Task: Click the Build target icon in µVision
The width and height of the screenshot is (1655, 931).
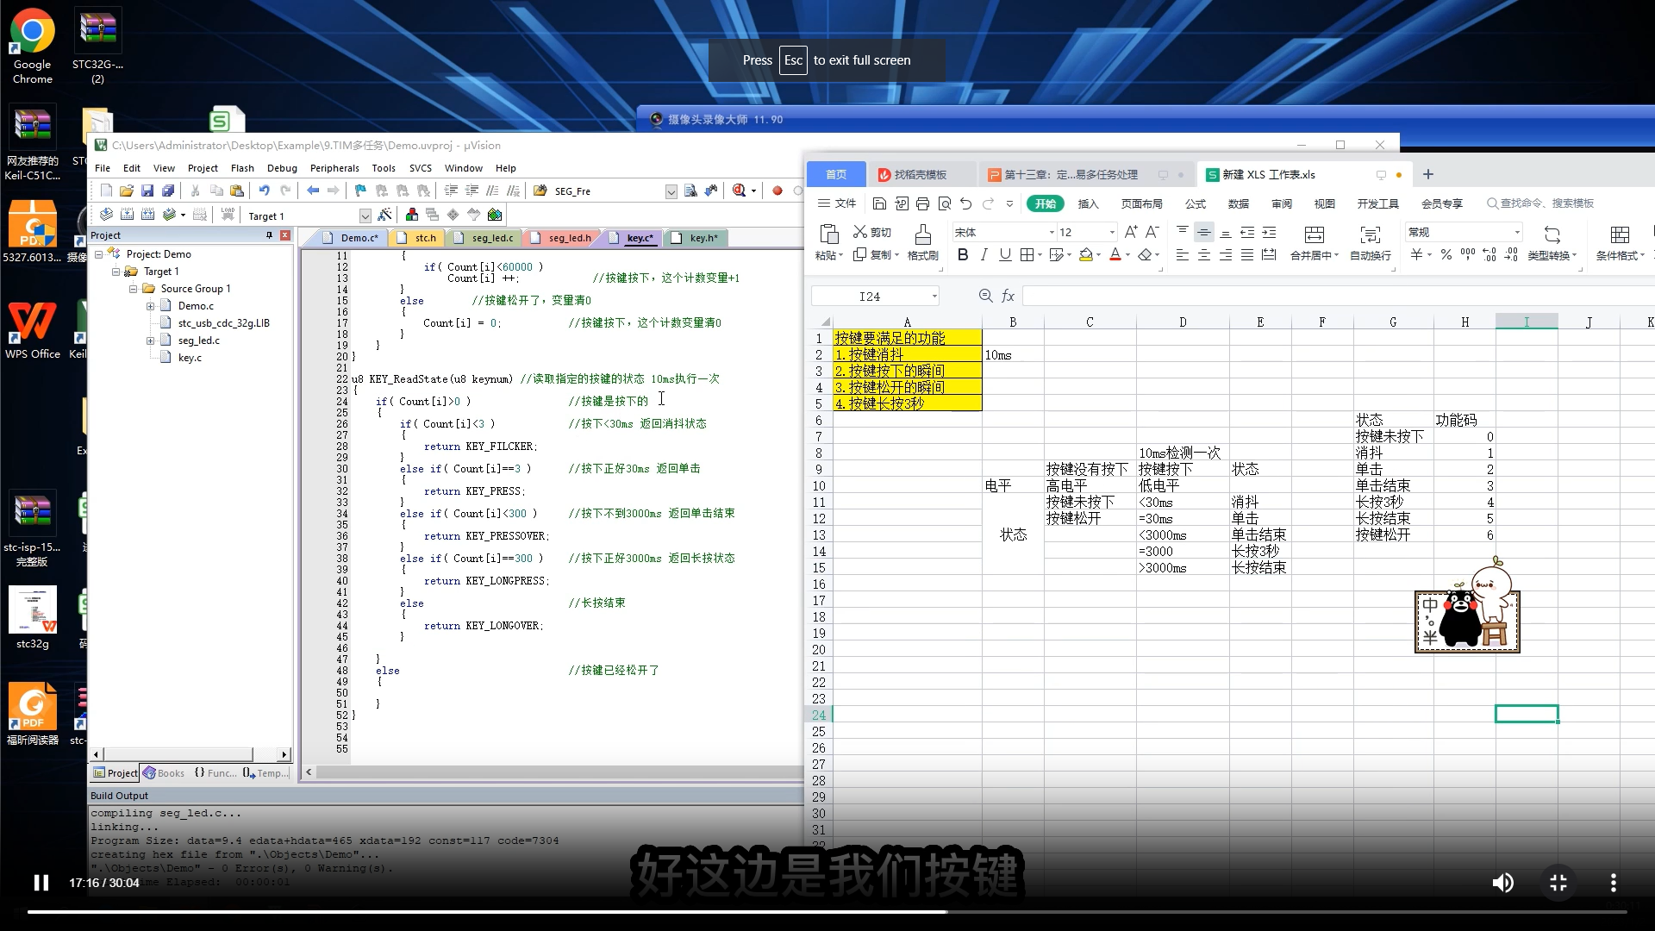Action: coord(127,215)
